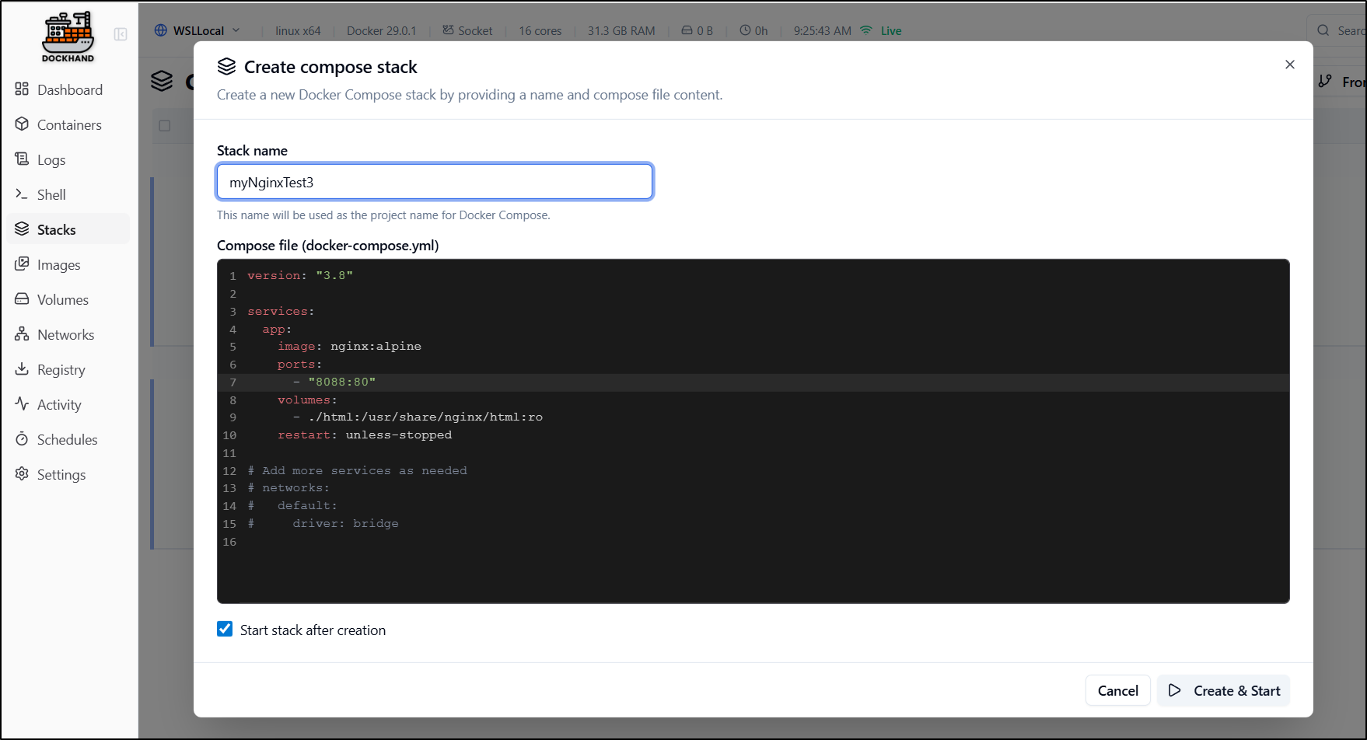Cancel the compose stack creation

1117,690
